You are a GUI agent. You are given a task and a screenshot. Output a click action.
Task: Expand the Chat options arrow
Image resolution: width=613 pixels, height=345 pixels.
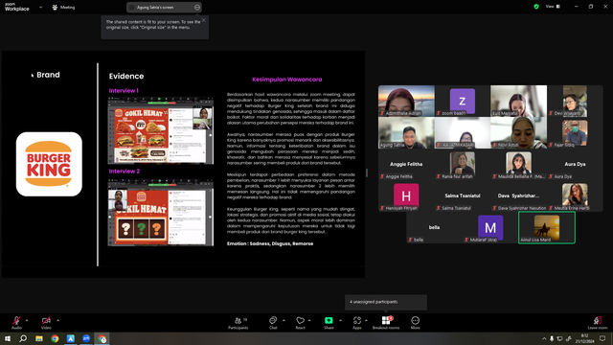click(284, 320)
